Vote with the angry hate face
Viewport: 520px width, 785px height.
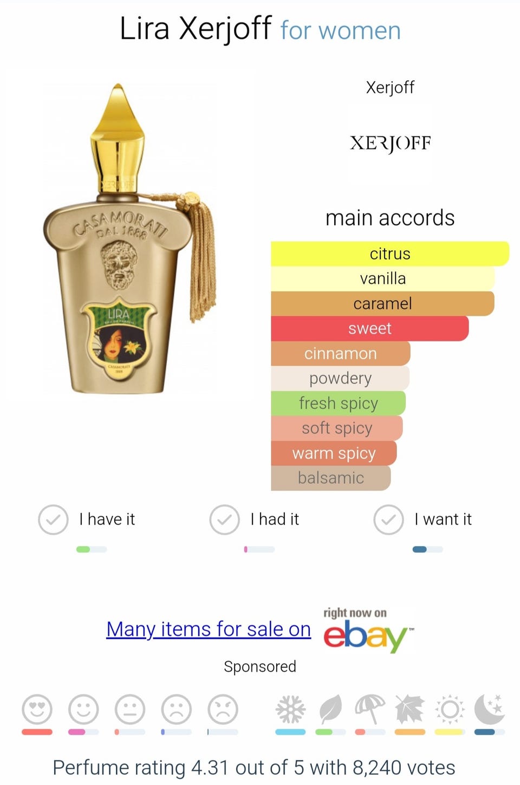(x=223, y=709)
